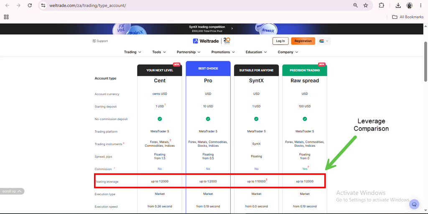This screenshot has height=214, width=428.
Task: Click the Pro no-commission deposit checkmark
Action: [x=208, y=119]
